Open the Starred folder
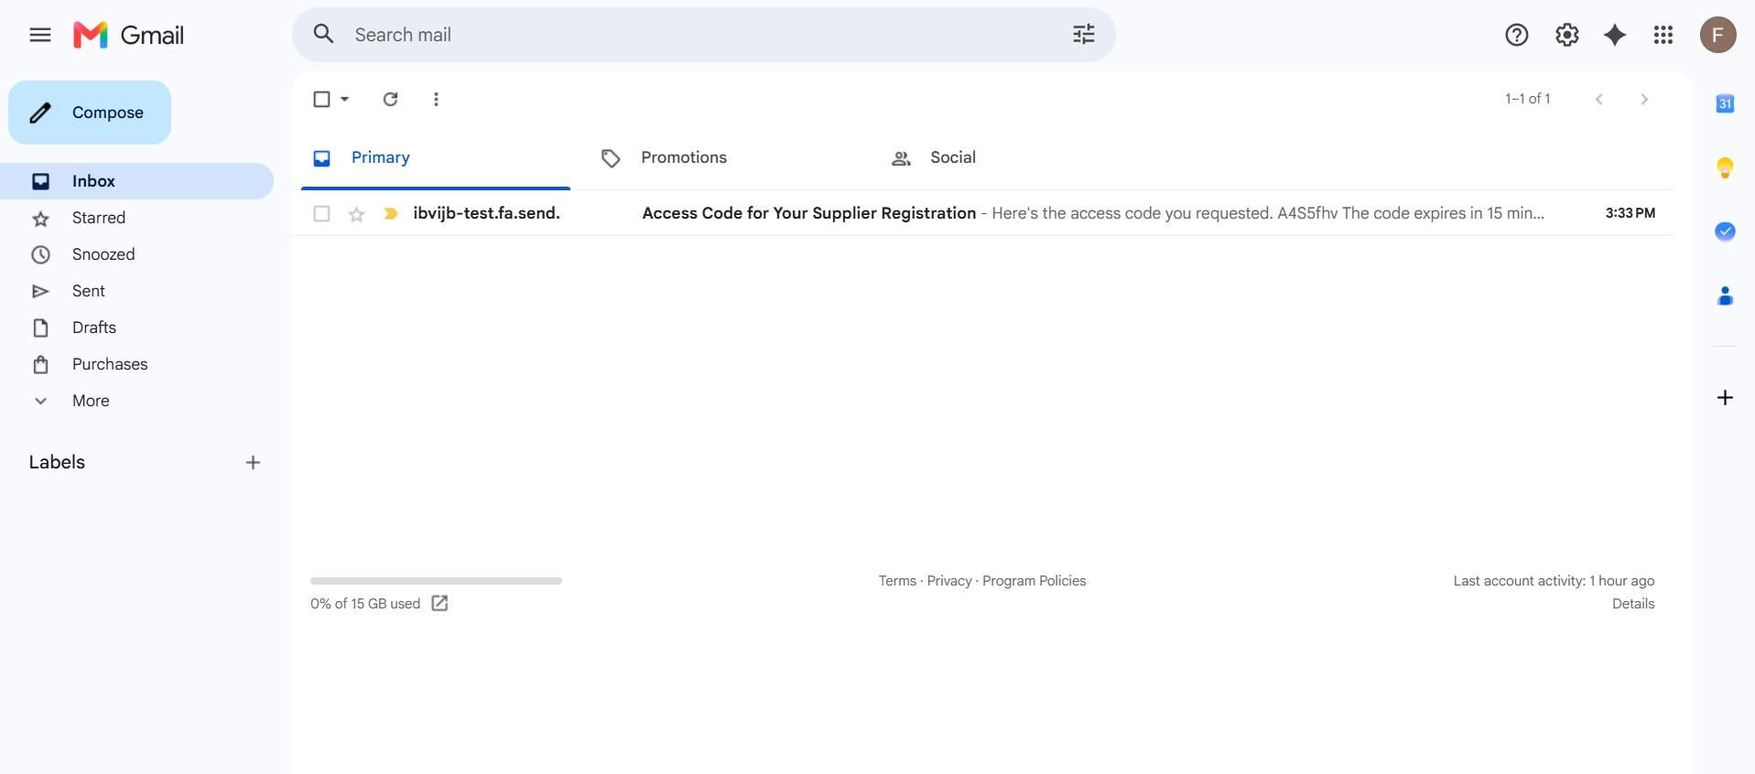 coord(136,218)
